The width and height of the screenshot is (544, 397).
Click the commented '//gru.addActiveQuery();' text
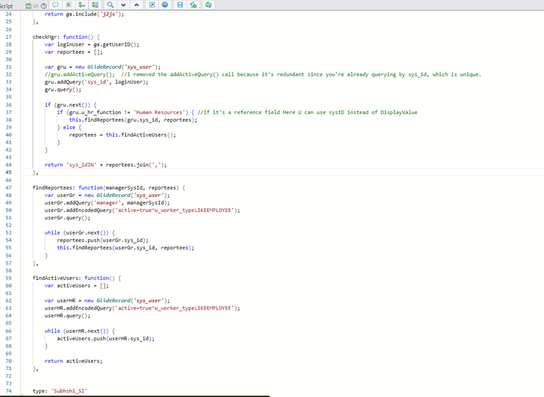(79, 75)
